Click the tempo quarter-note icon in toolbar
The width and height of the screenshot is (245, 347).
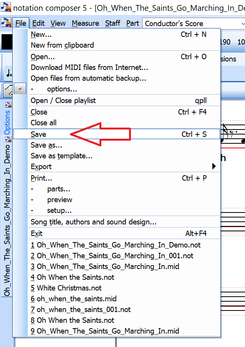tap(8, 73)
